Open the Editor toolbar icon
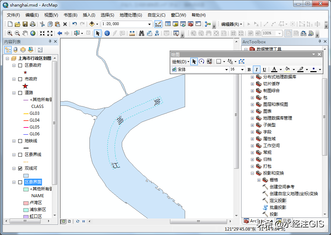This screenshot has width=331, height=235. (158, 24)
